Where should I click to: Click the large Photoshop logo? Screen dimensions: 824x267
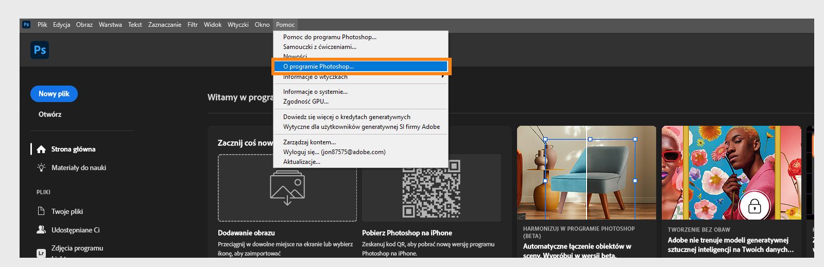pos(40,50)
